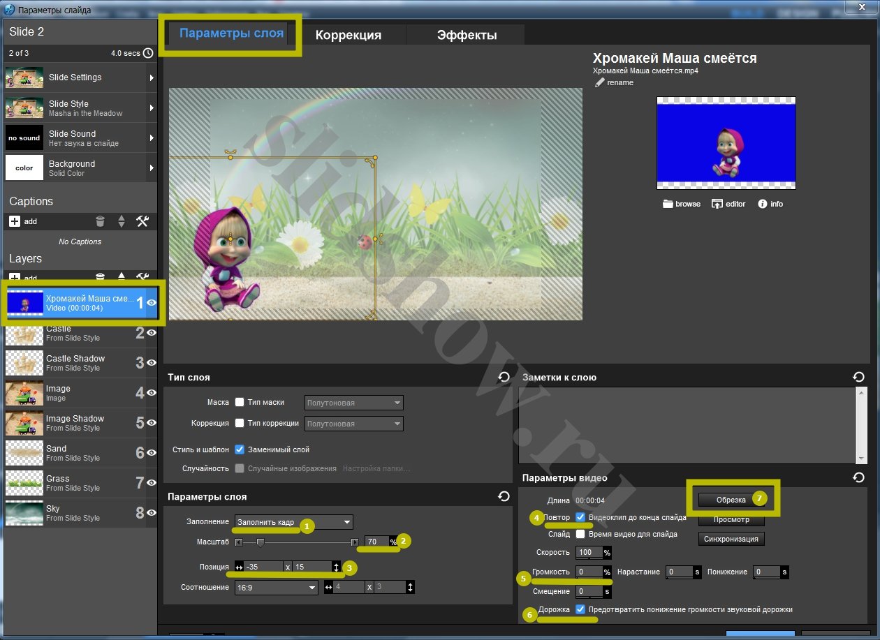
Task: Reset the Параметры видео section
Action: click(858, 478)
